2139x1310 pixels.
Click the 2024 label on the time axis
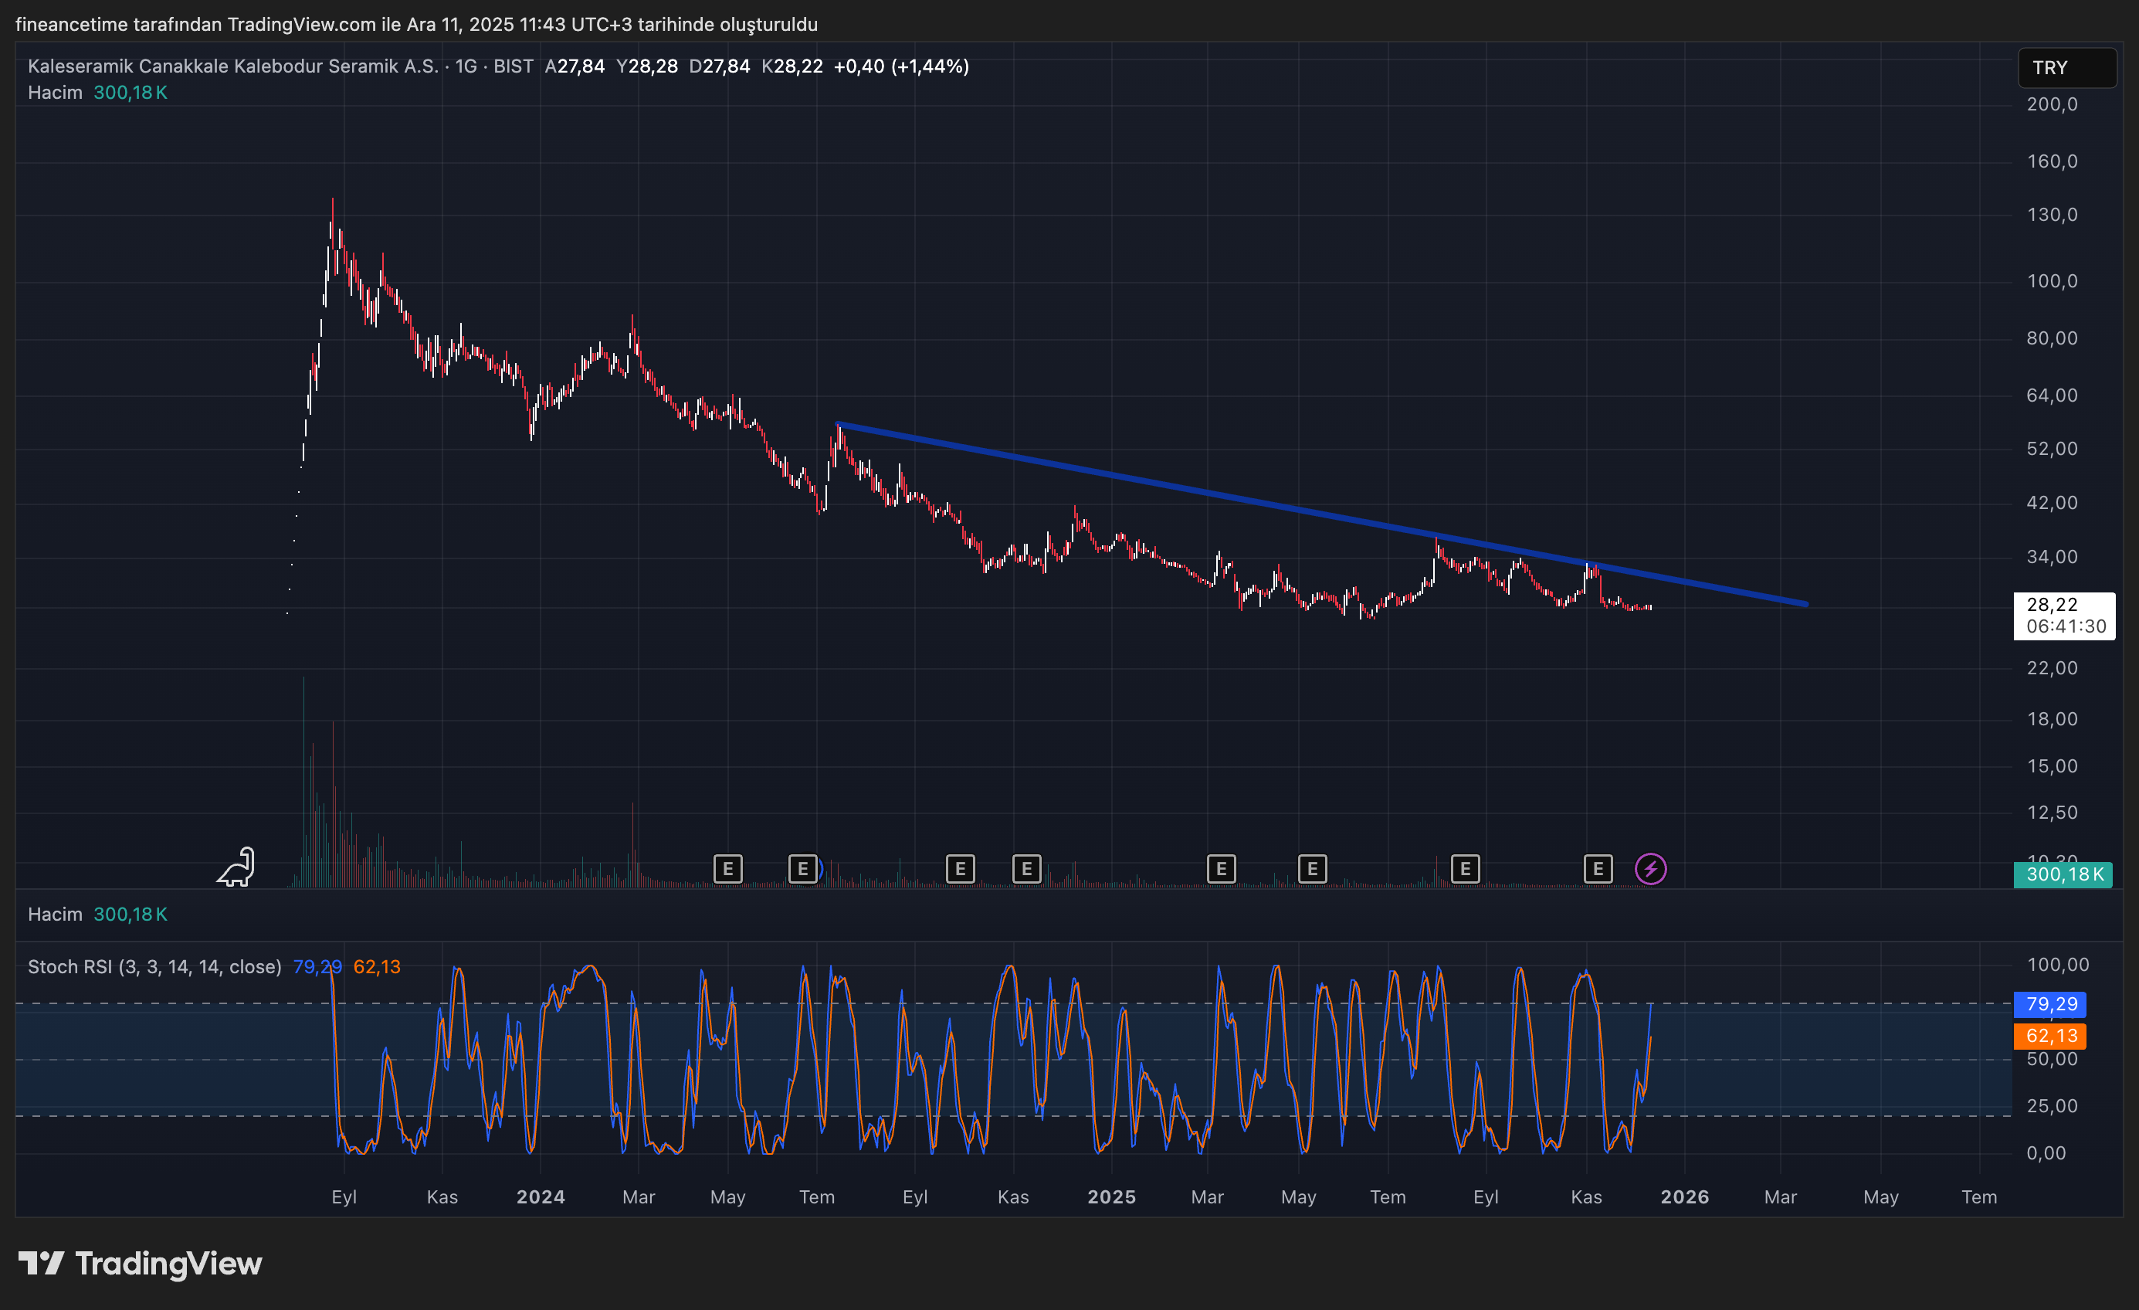point(540,1197)
